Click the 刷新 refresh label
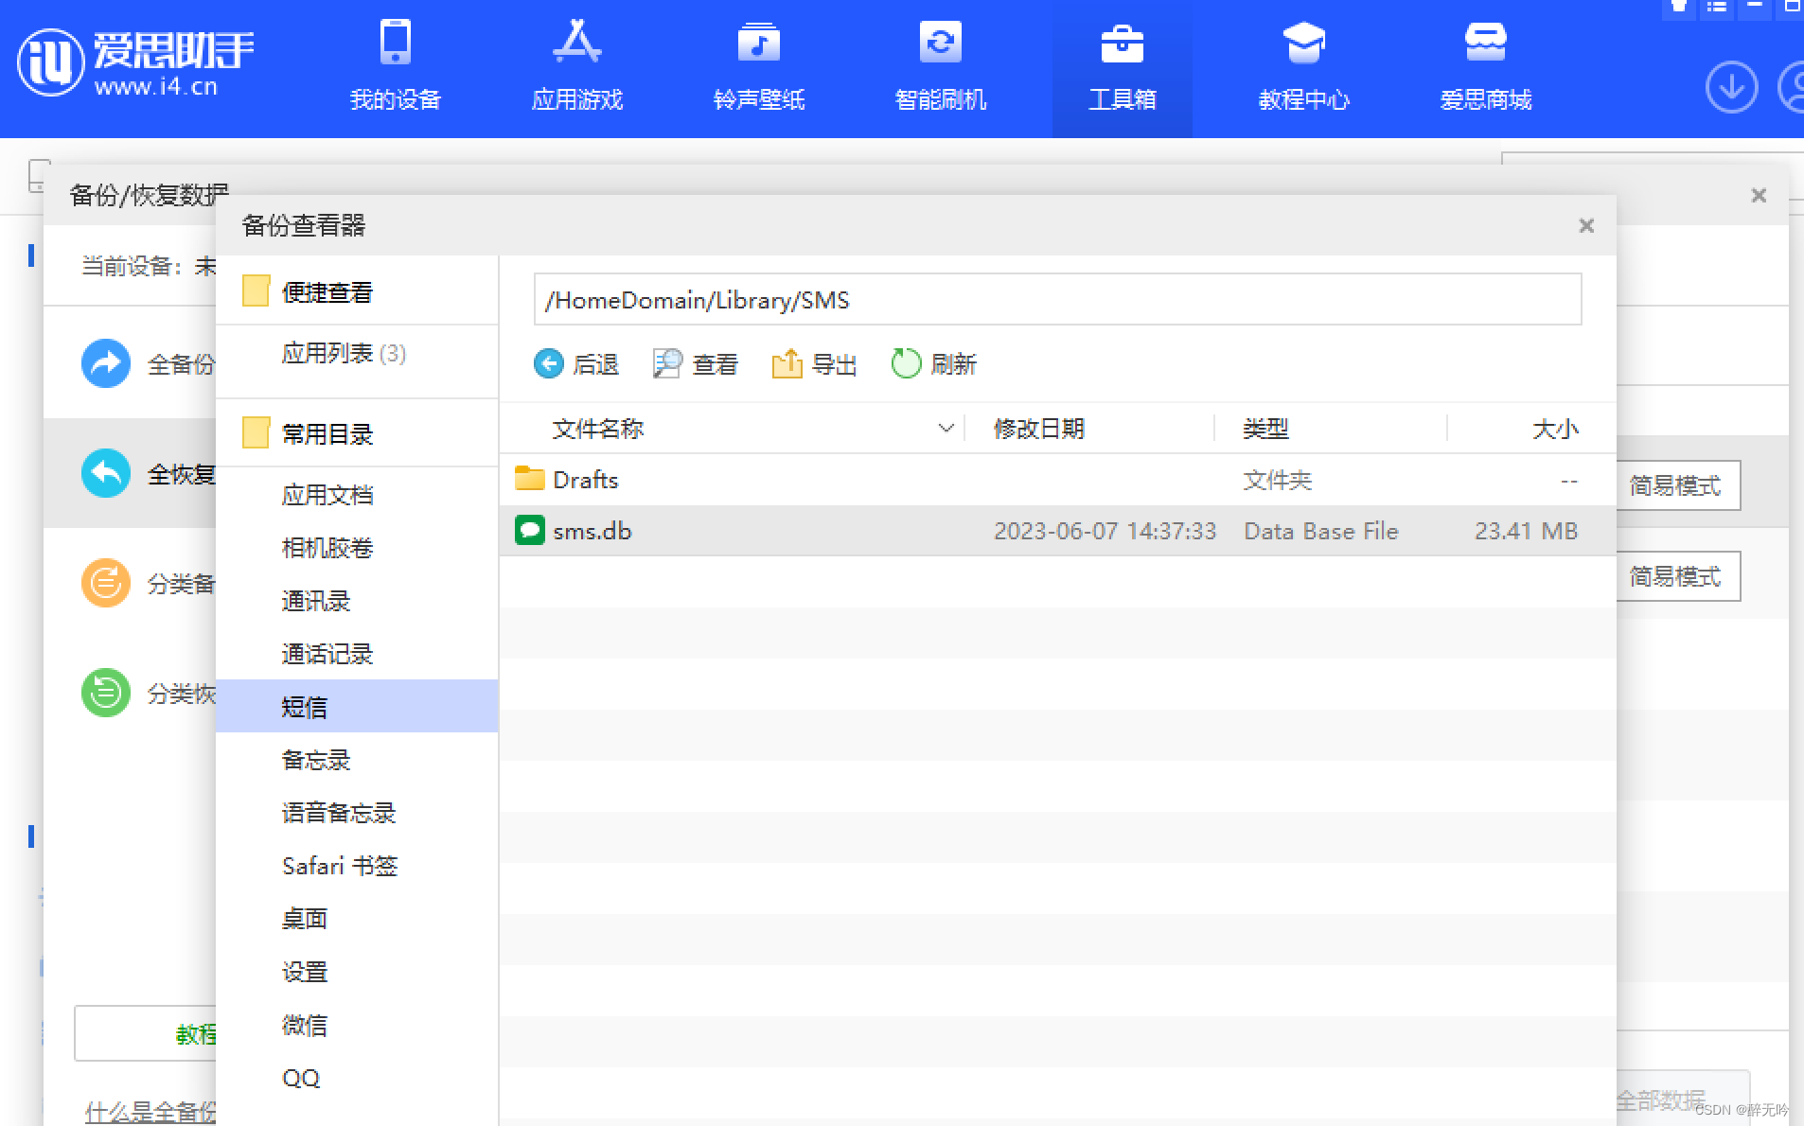The image size is (1804, 1126). (x=954, y=364)
